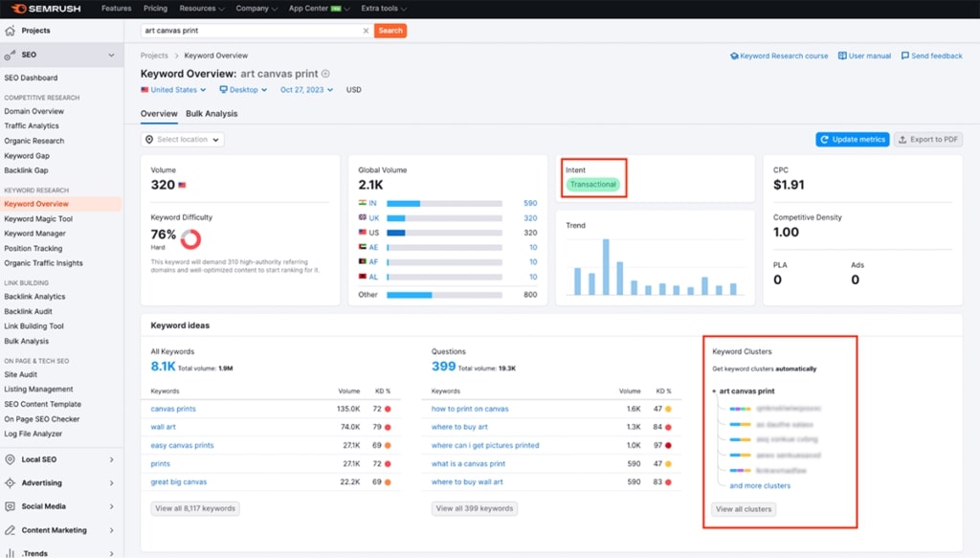This screenshot has height=558, width=980.
Task: Clear the search box with X icon
Action: pos(366,31)
